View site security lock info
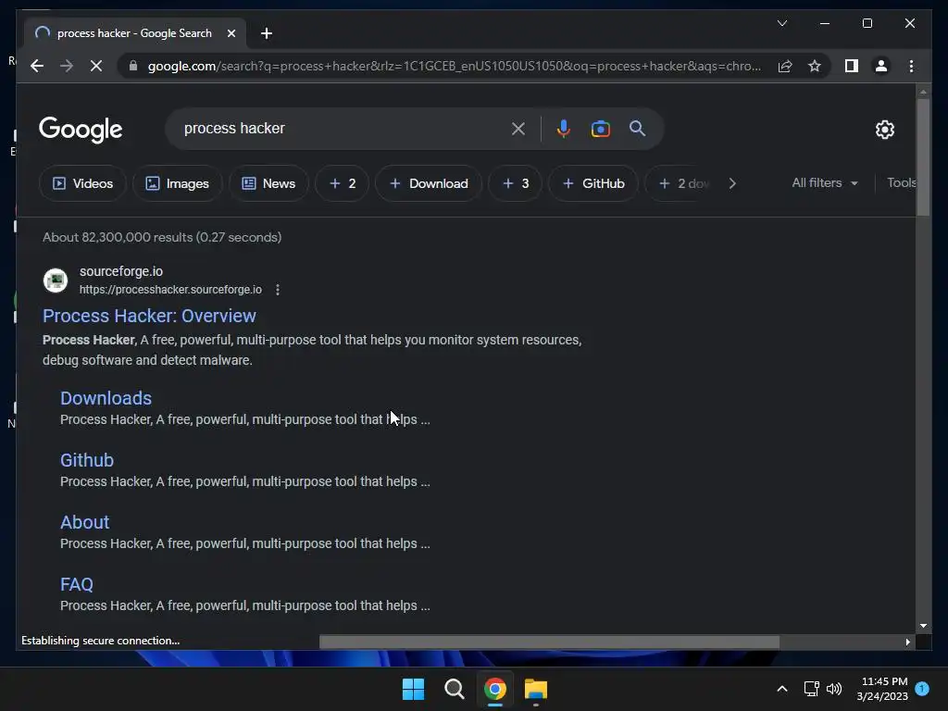 click(133, 66)
